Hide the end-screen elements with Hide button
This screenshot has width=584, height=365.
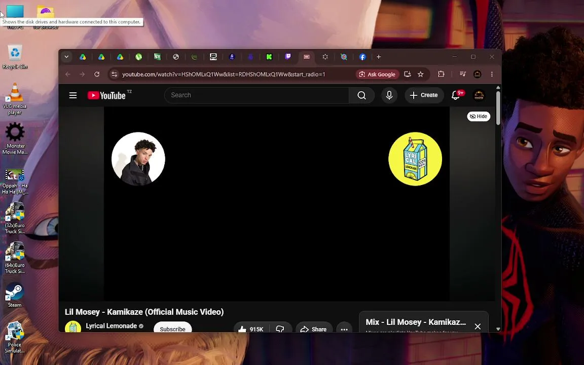(479, 116)
